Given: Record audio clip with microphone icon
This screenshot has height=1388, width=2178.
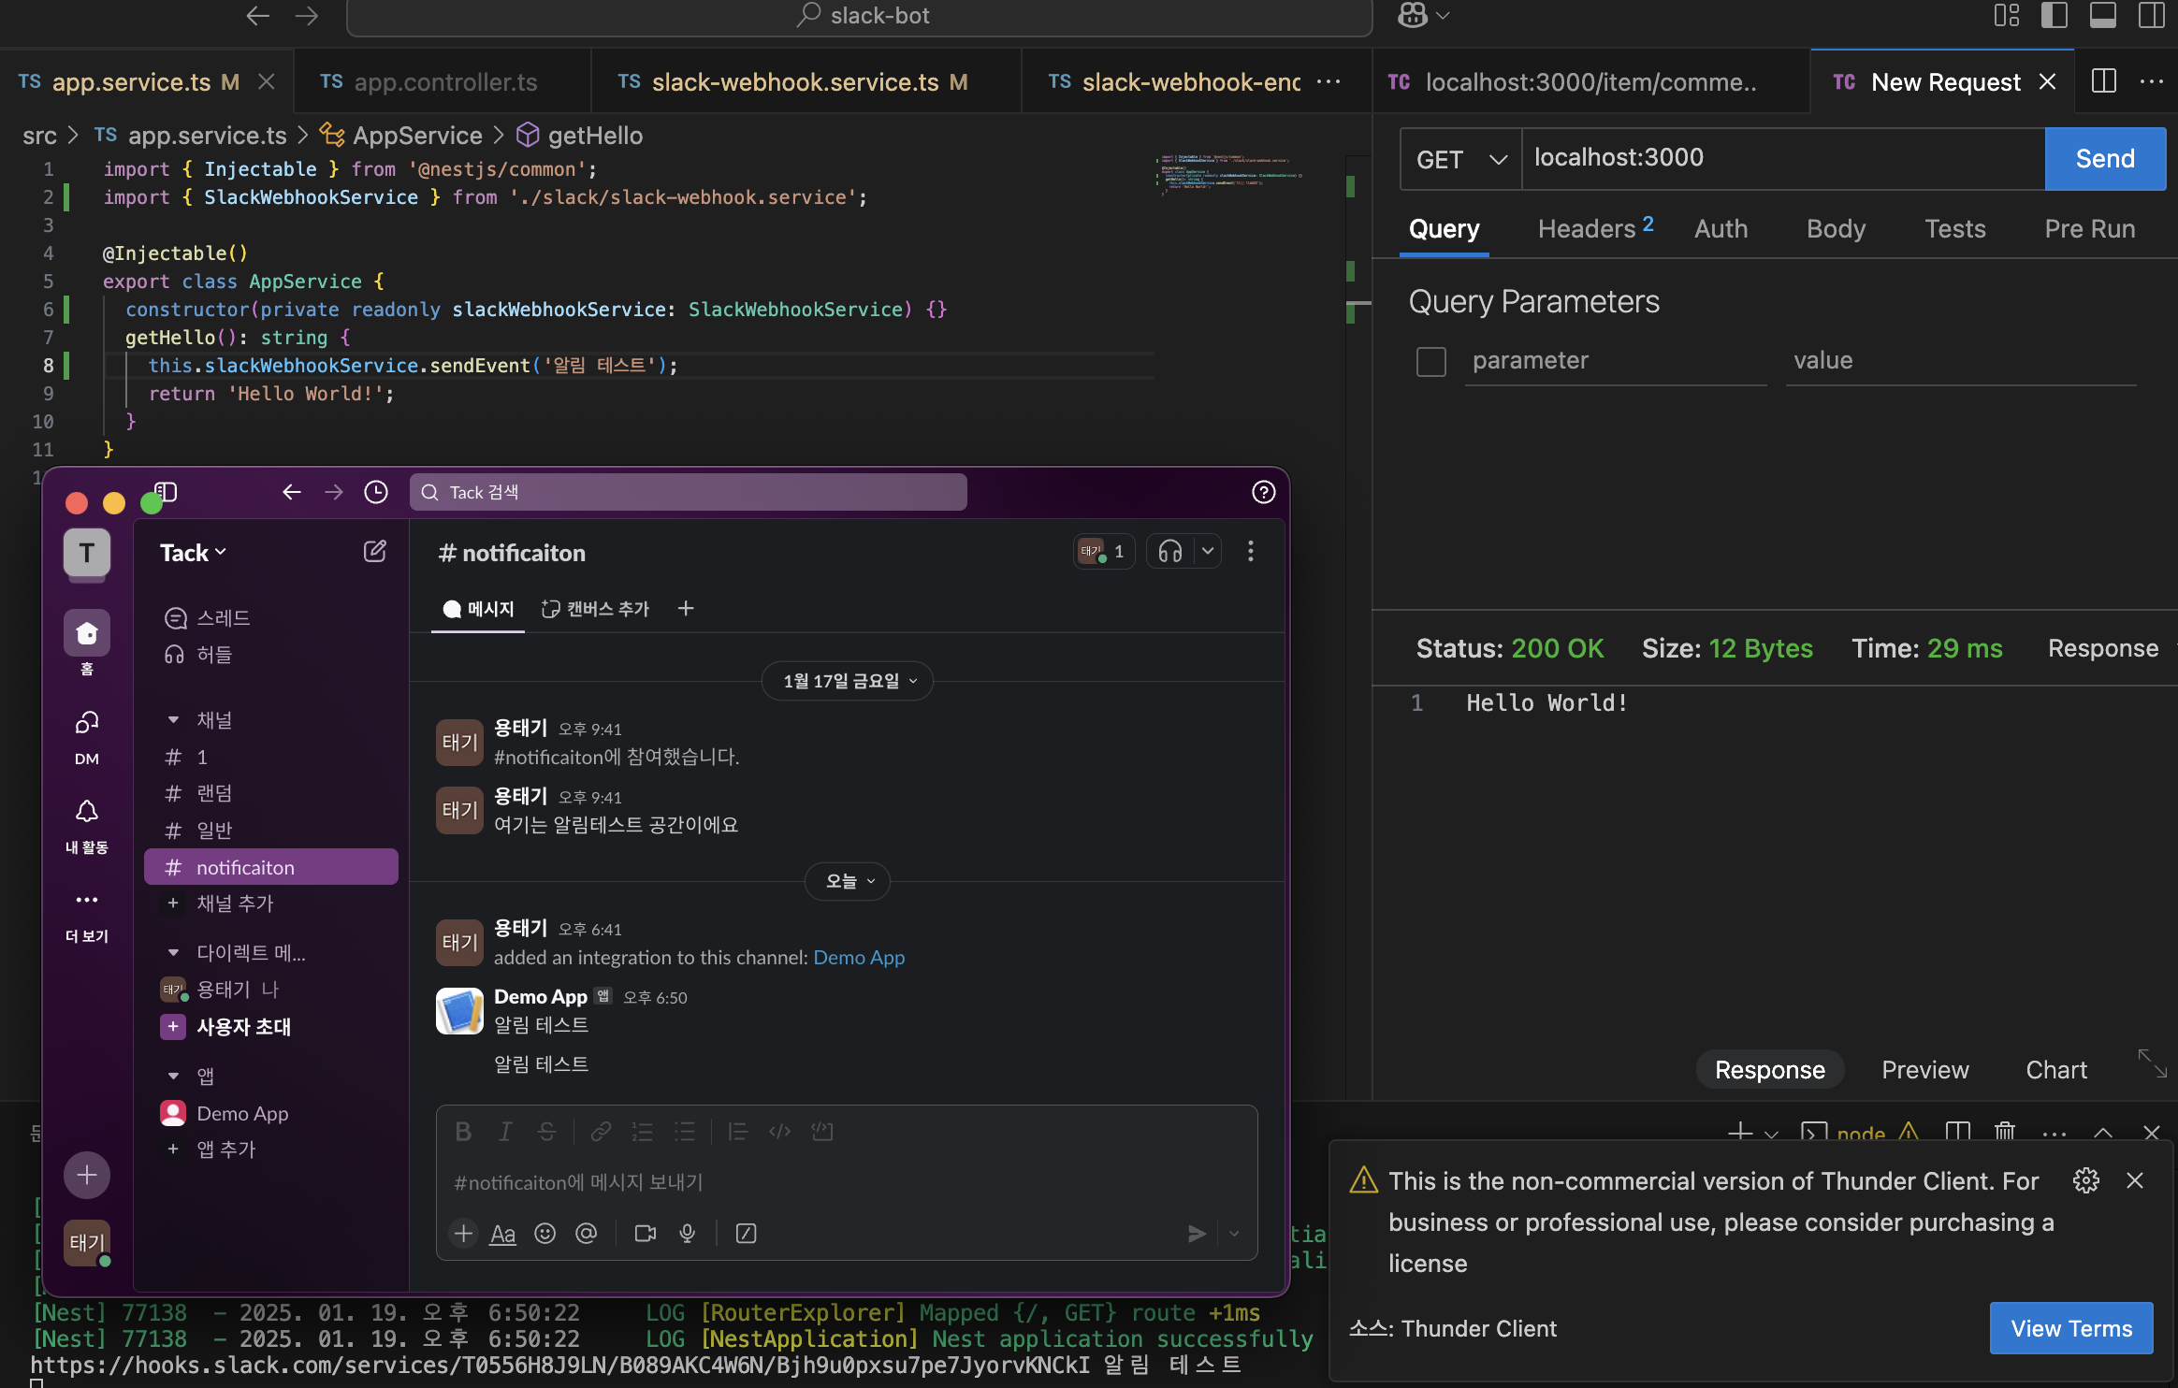Looking at the screenshot, I should coord(688,1234).
